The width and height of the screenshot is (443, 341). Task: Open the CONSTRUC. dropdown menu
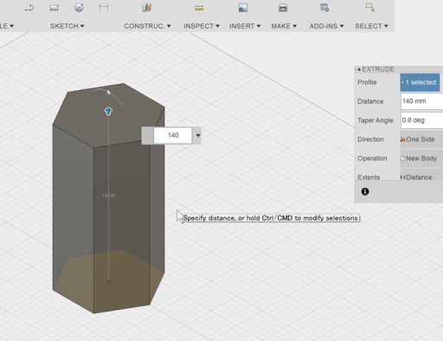(147, 26)
